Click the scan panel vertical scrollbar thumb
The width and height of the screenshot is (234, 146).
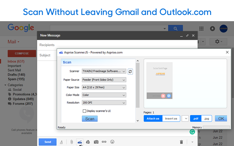pos(138,85)
